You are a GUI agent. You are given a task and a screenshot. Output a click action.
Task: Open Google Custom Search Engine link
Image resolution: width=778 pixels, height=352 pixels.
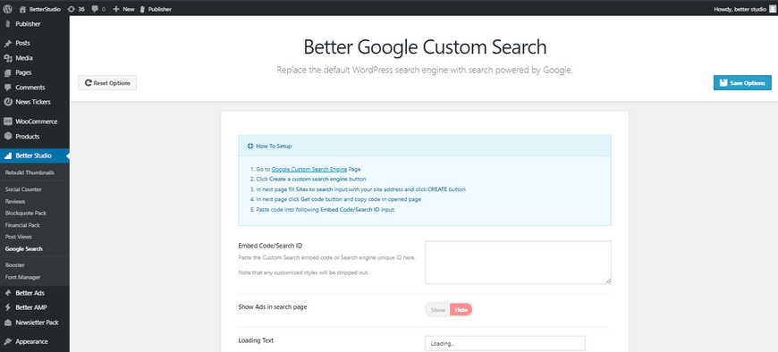pos(309,169)
